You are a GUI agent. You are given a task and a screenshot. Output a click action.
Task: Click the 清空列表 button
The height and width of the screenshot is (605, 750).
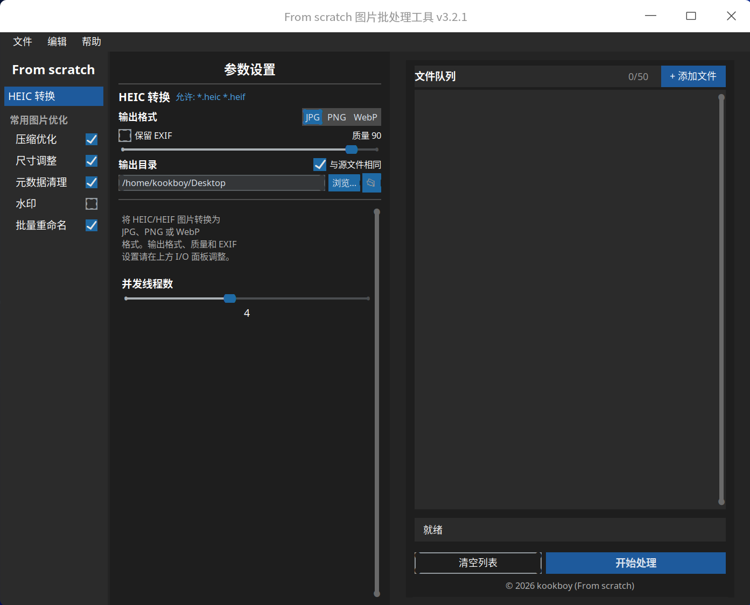tap(478, 563)
